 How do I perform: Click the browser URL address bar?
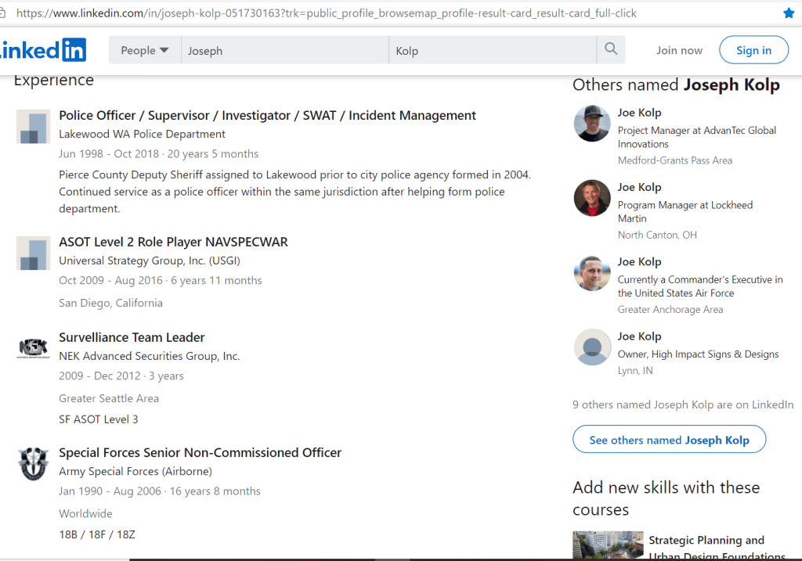pyautogui.click(x=392, y=13)
